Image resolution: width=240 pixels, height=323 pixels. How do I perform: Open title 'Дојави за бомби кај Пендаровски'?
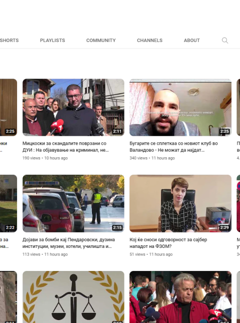[68, 243]
